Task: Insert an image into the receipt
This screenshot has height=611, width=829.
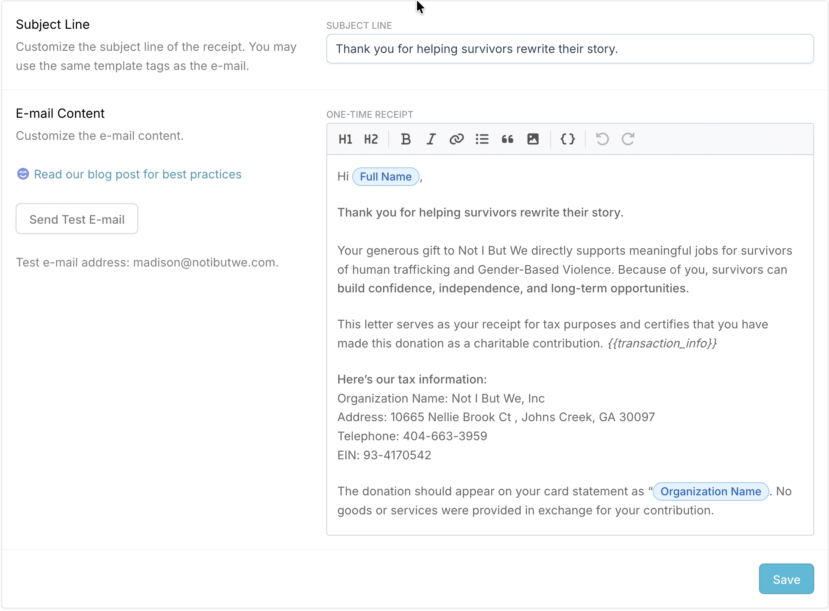Action: [x=533, y=139]
